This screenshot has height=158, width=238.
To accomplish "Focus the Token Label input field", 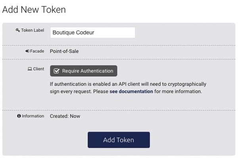I will click(93, 33).
